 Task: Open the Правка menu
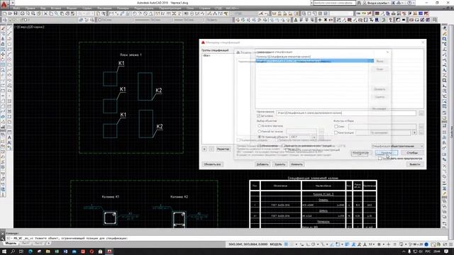coord(30,8)
